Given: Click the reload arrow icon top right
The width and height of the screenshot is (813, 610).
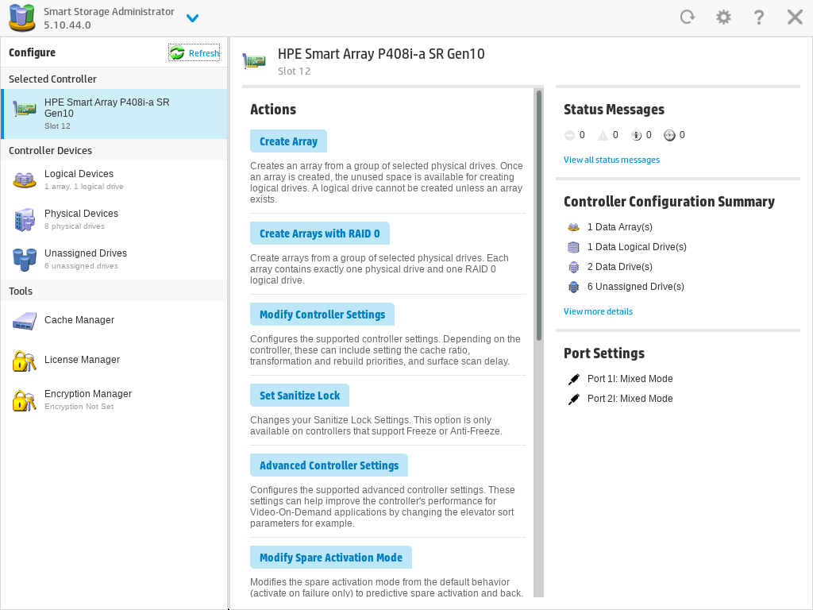Looking at the screenshot, I should click(x=688, y=16).
